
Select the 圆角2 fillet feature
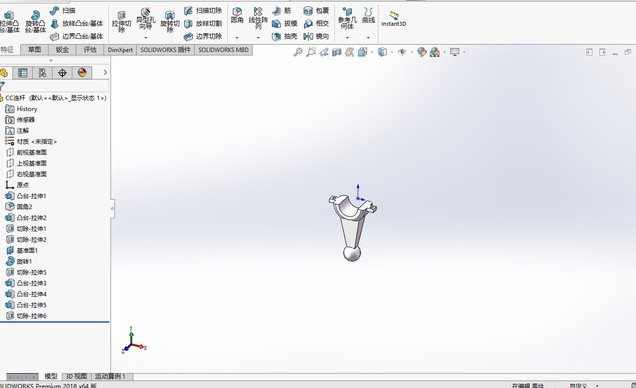click(18, 207)
